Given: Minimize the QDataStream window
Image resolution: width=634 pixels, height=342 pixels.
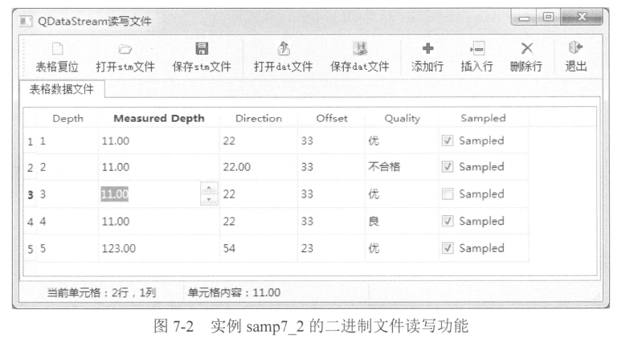Looking at the screenshot, I should point(524,18).
